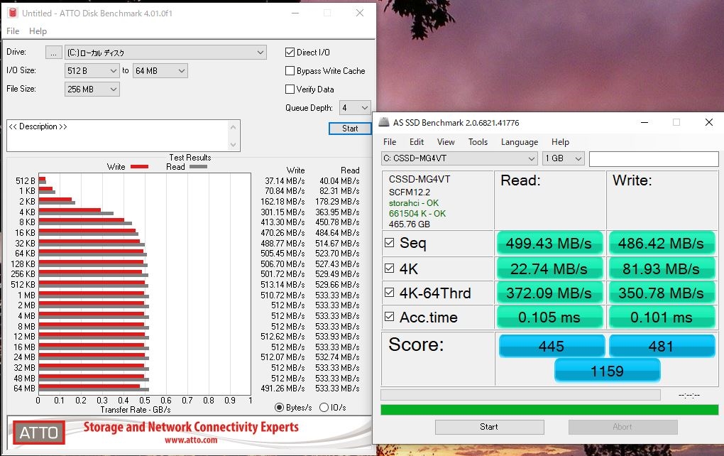Uncheck the Acc.time test checkbox

point(389,317)
